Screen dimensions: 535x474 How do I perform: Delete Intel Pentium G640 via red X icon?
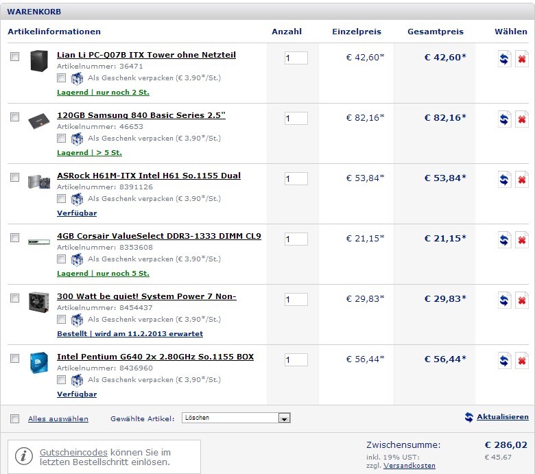pyautogui.click(x=522, y=361)
